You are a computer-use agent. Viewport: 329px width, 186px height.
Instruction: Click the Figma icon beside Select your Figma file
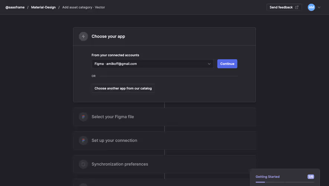click(83, 117)
